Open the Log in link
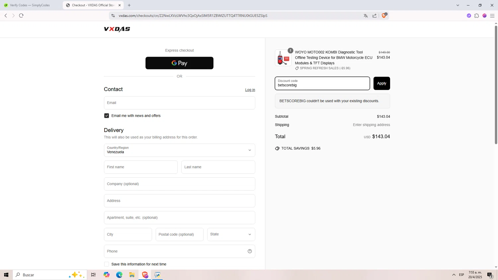This screenshot has height=280, width=498. (x=250, y=90)
